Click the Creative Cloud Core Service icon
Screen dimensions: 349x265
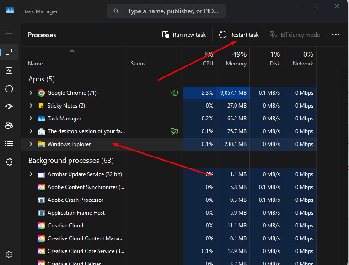point(41,251)
